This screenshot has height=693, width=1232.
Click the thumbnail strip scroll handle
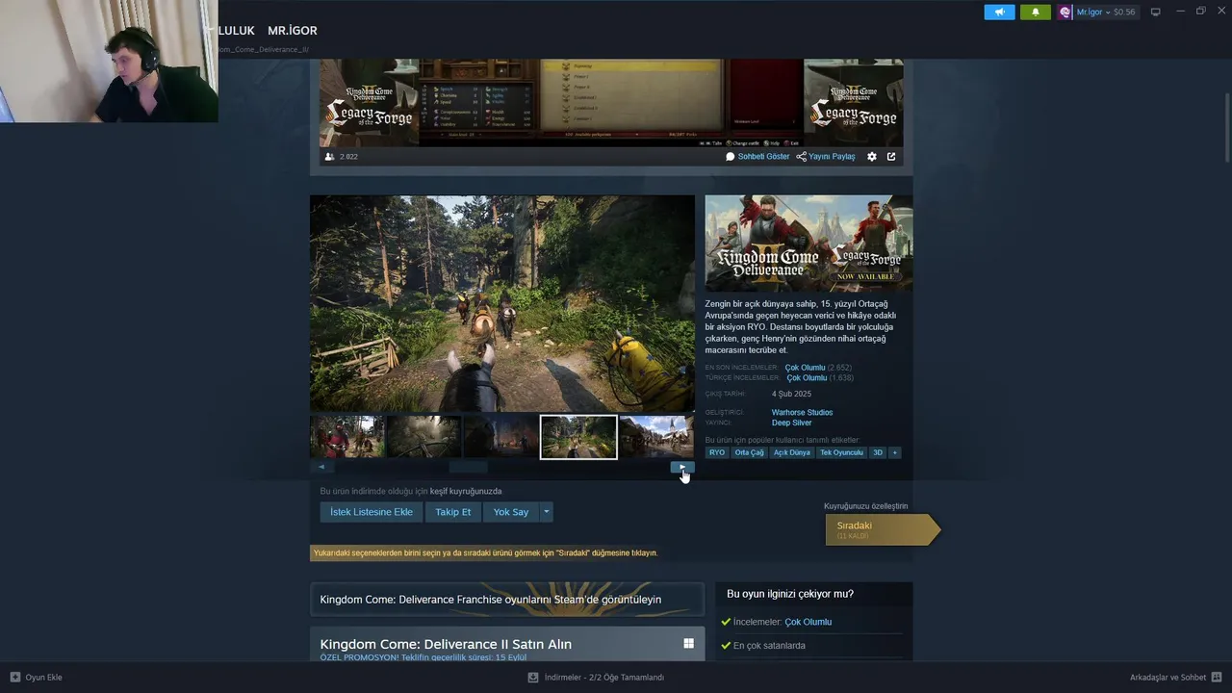(x=468, y=467)
